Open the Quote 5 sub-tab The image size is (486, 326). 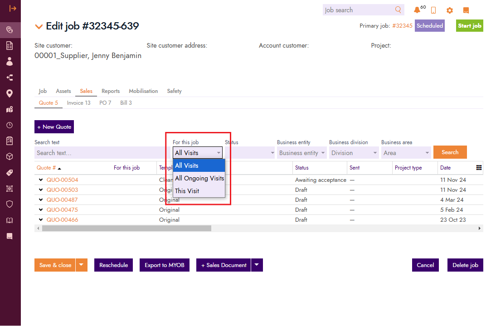48,103
